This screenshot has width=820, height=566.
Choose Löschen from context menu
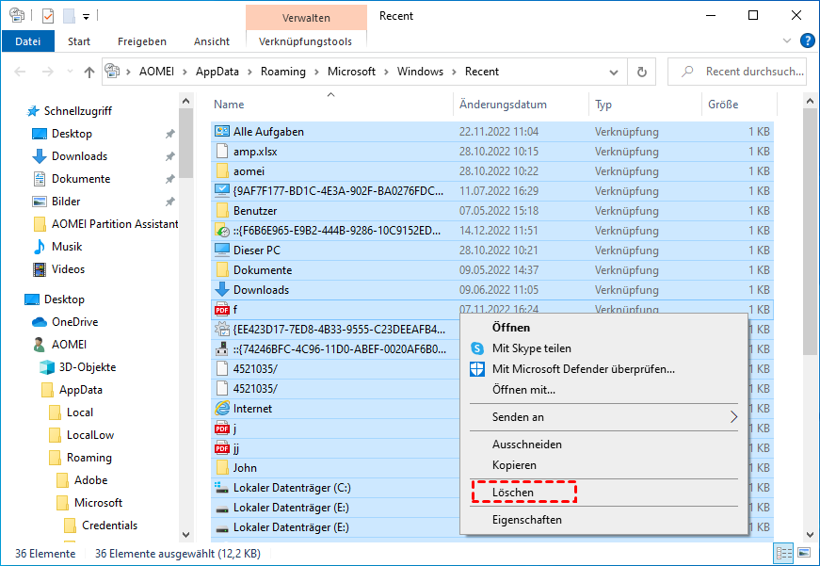(x=513, y=493)
